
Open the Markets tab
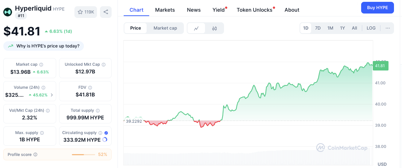click(x=165, y=10)
